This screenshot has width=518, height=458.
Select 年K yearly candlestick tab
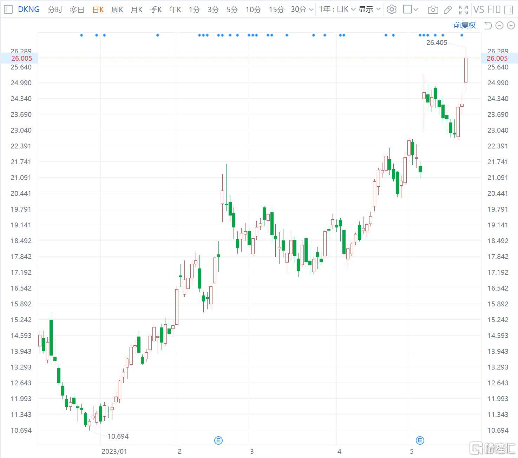[x=175, y=10]
